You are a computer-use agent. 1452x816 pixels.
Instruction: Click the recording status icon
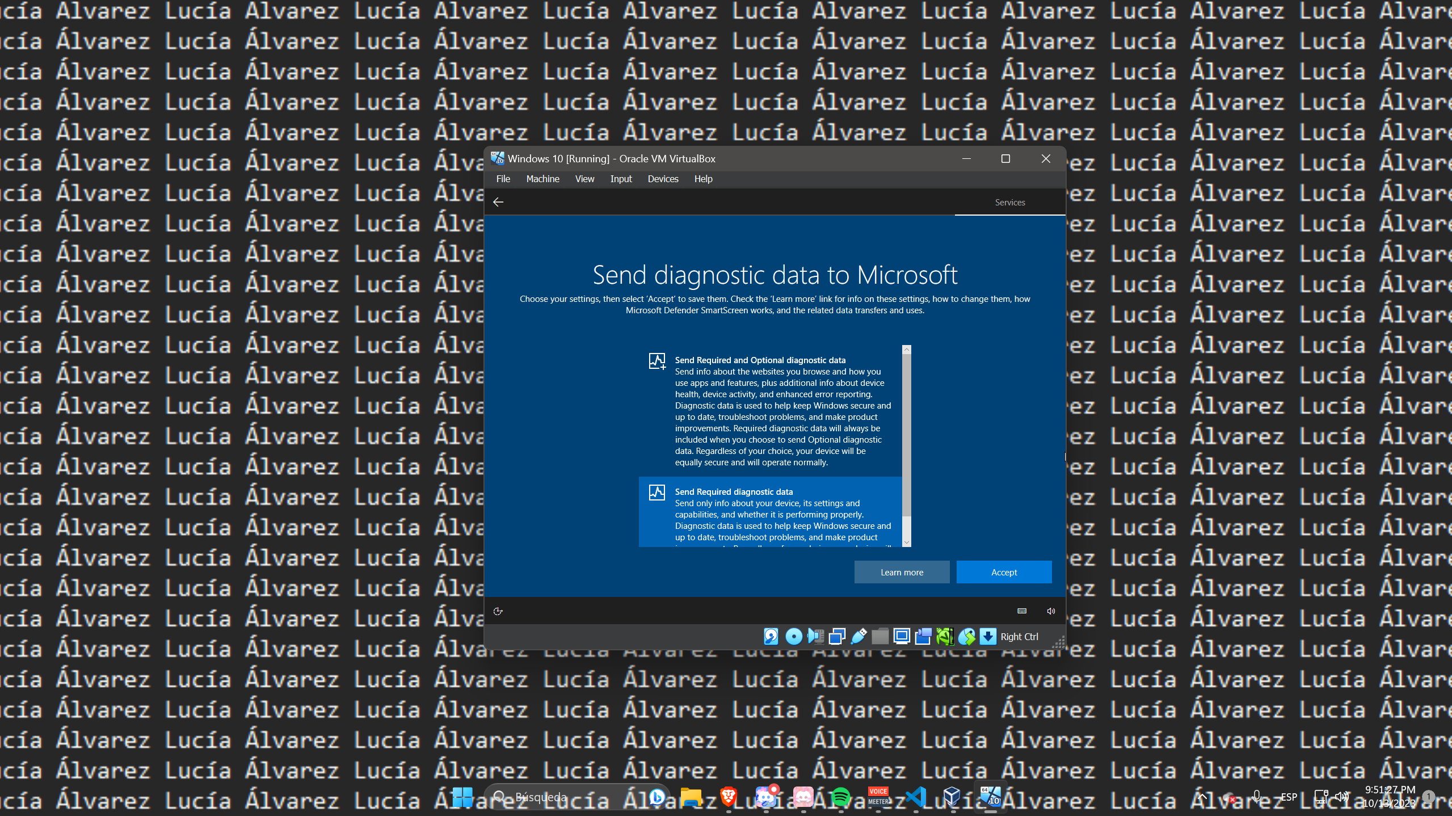click(x=923, y=636)
